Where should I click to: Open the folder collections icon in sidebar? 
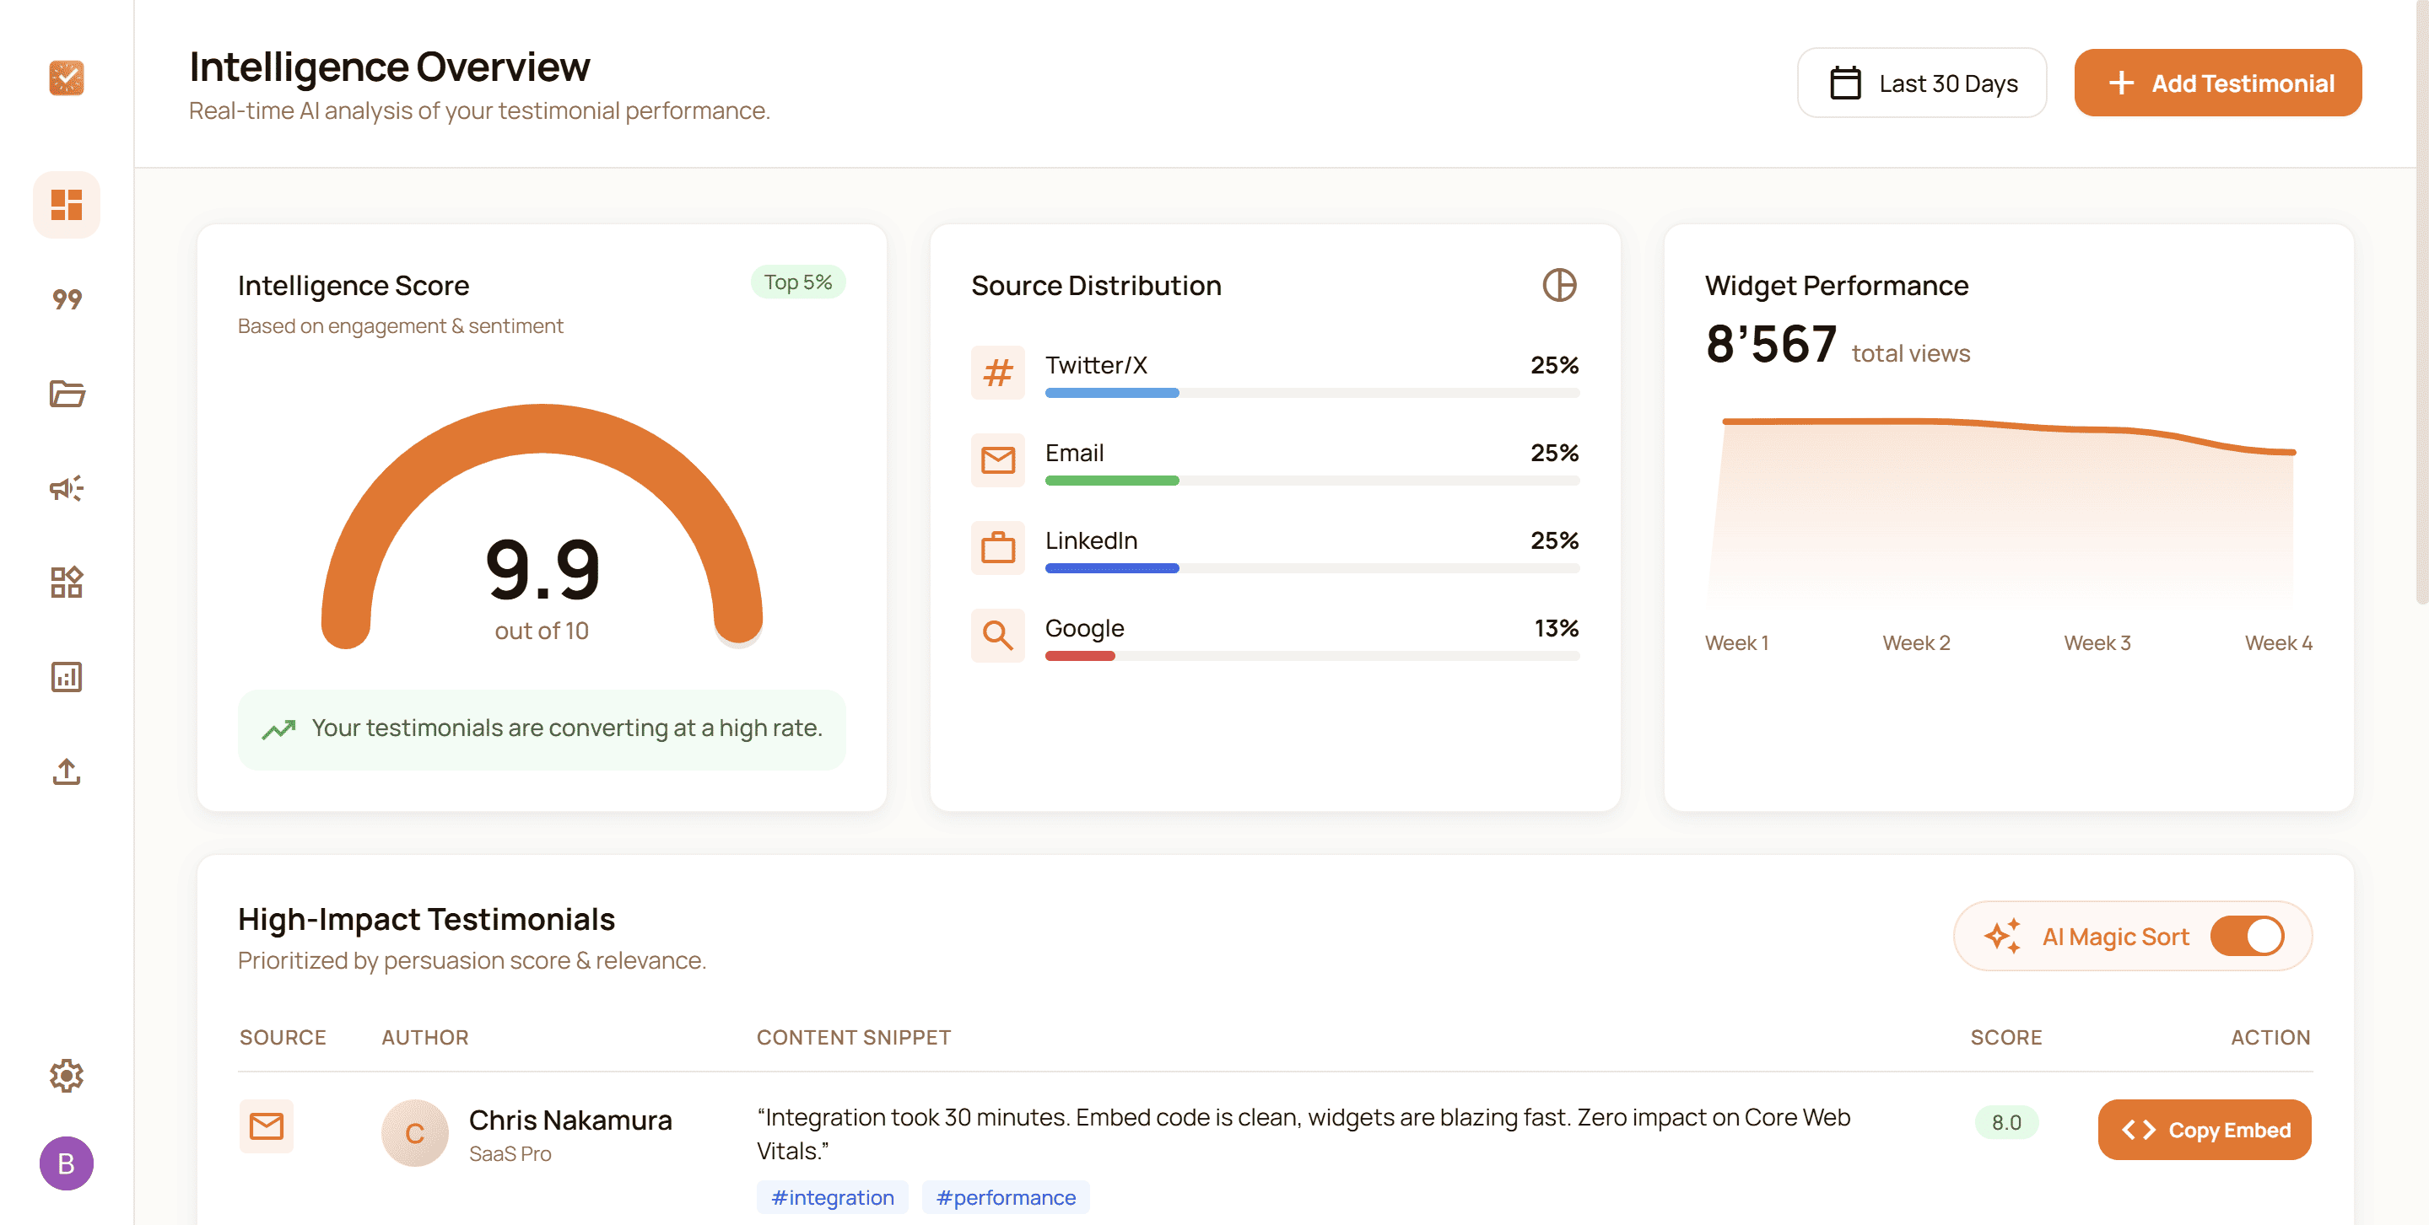pyautogui.click(x=66, y=395)
